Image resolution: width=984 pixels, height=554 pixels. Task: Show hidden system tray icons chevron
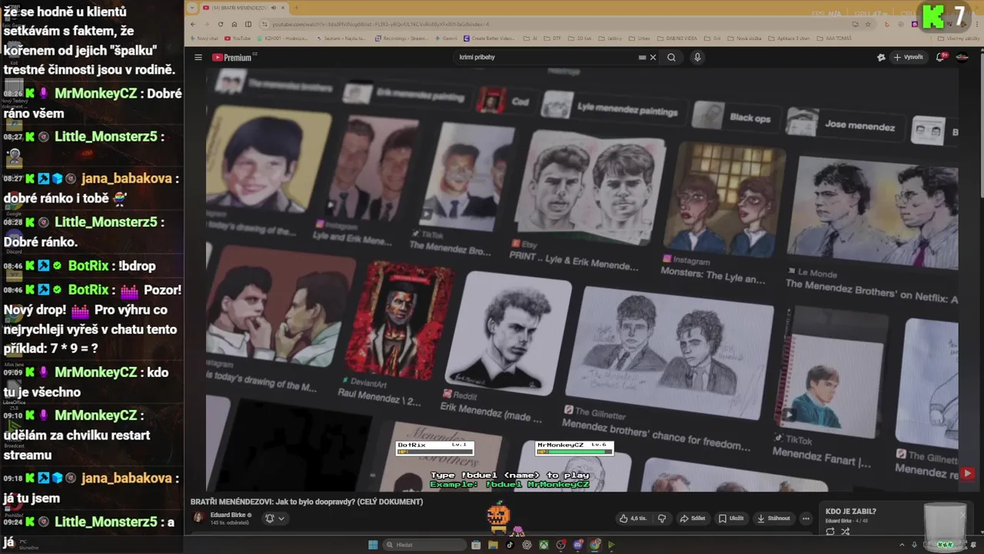[x=903, y=545]
